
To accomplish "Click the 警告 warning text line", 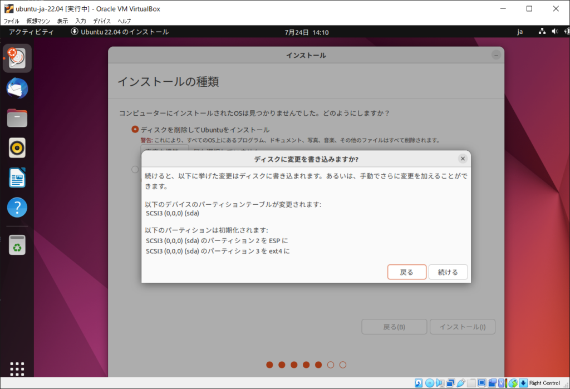I will [290, 140].
